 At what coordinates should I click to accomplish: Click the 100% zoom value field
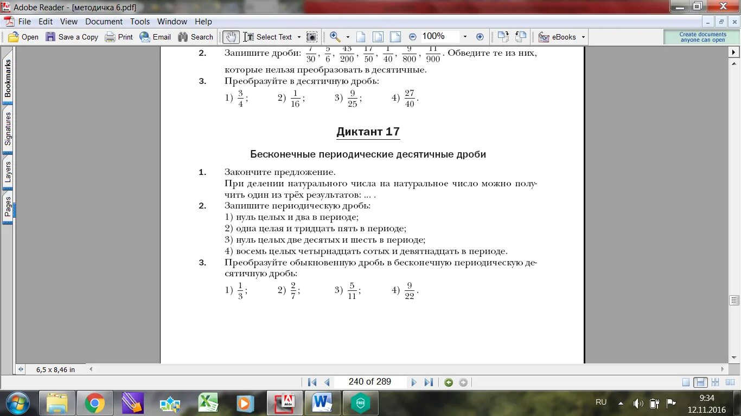click(439, 36)
